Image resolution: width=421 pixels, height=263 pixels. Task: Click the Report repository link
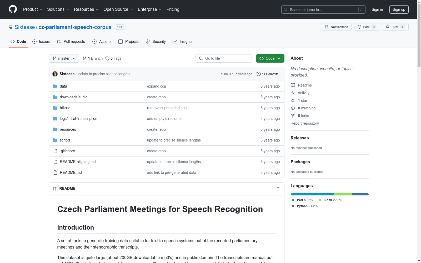pyautogui.click(x=305, y=123)
